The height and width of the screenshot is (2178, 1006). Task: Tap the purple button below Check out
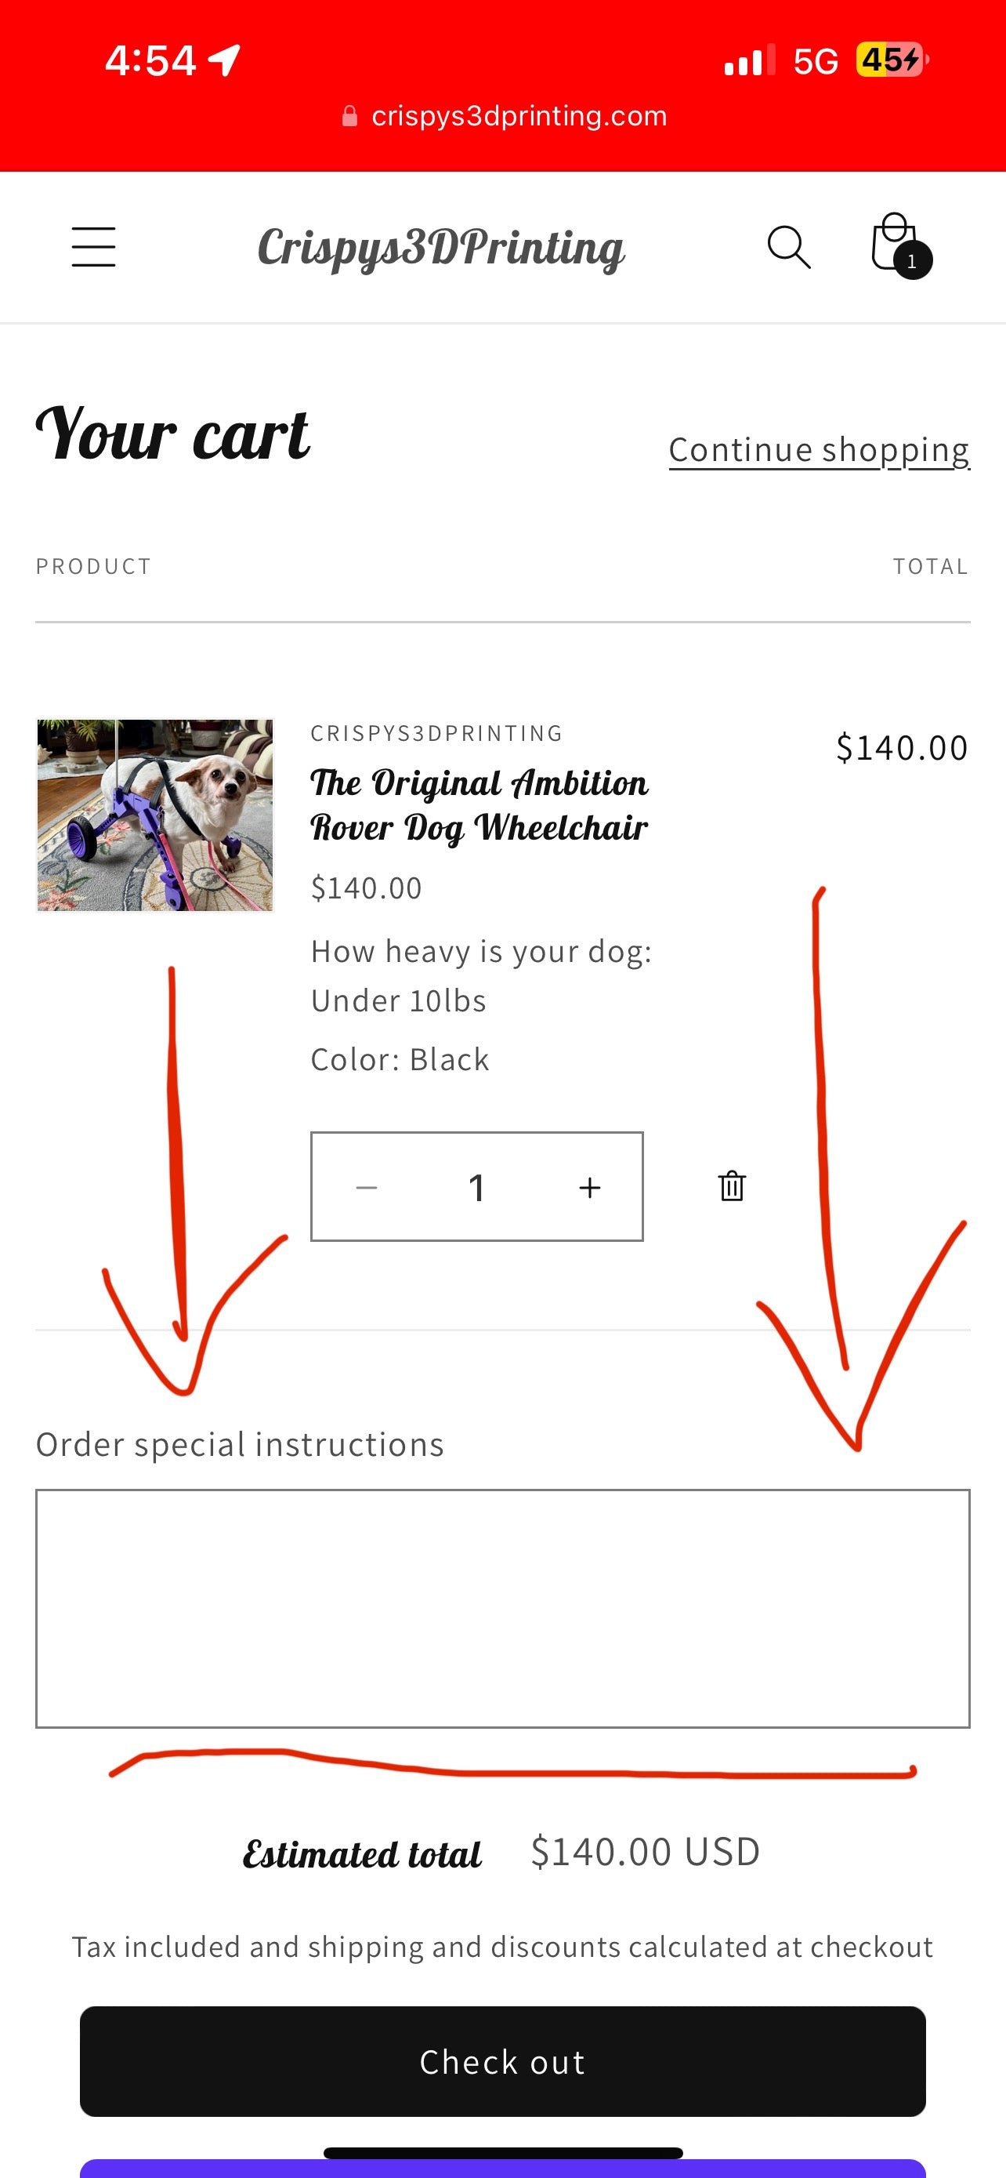tap(502, 2168)
